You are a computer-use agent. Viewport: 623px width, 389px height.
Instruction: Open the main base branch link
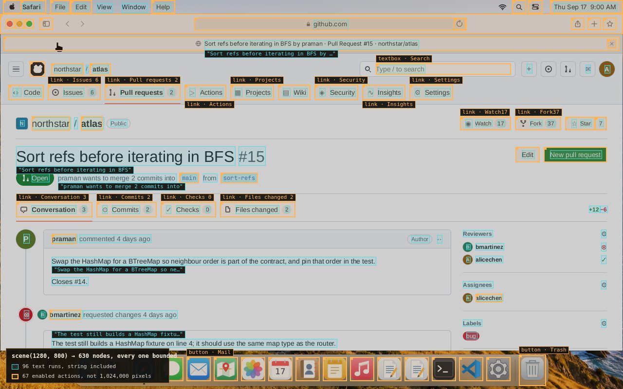[189, 178]
